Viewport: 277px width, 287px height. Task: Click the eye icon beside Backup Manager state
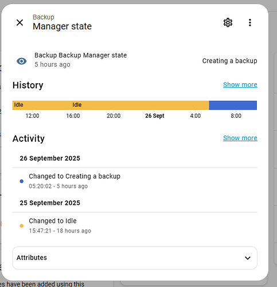point(22,61)
